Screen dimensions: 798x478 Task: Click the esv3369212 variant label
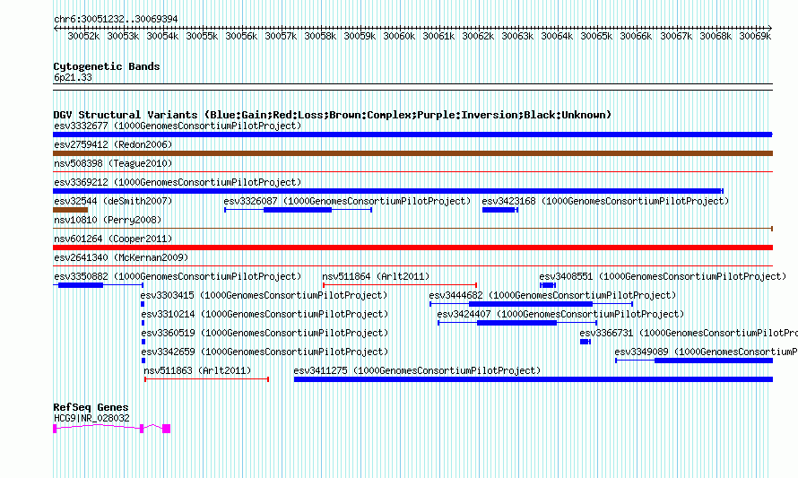coord(178,182)
